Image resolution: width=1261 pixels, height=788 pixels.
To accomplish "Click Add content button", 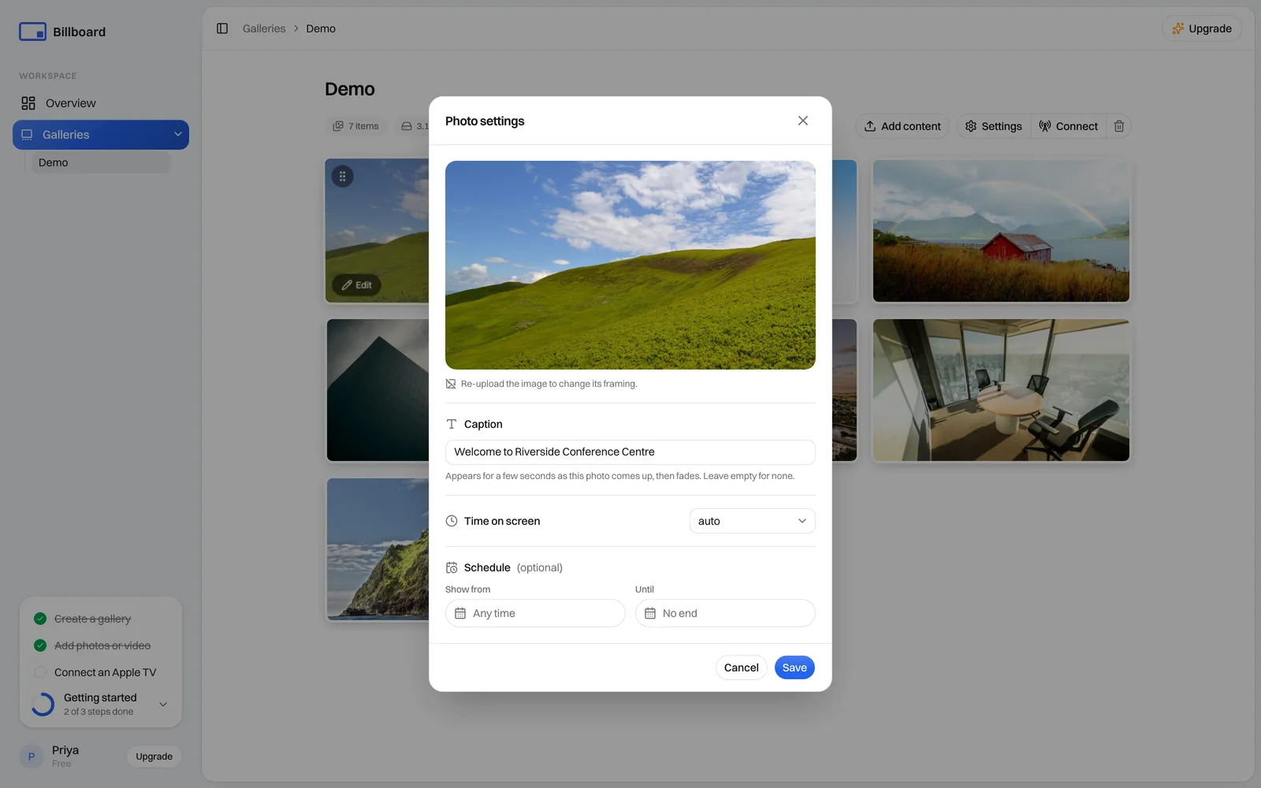I will click(x=902, y=126).
